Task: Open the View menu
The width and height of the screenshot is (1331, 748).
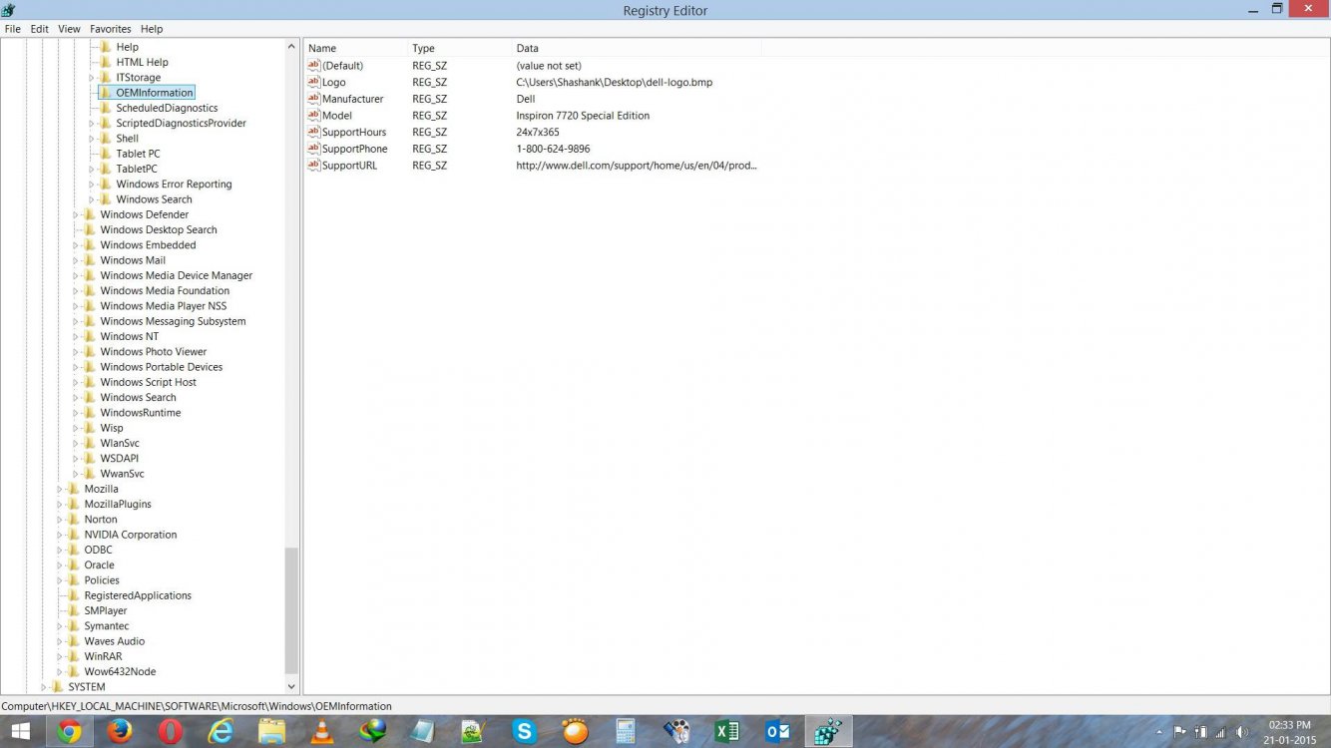Action: click(x=69, y=29)
